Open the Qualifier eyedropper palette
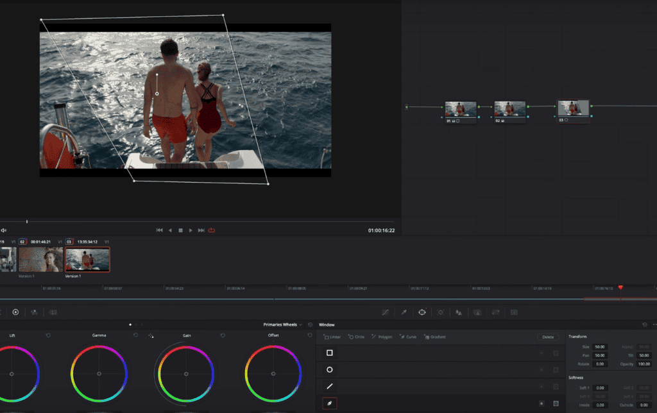Viewport: 657px width, 413px height. (404, 312)
